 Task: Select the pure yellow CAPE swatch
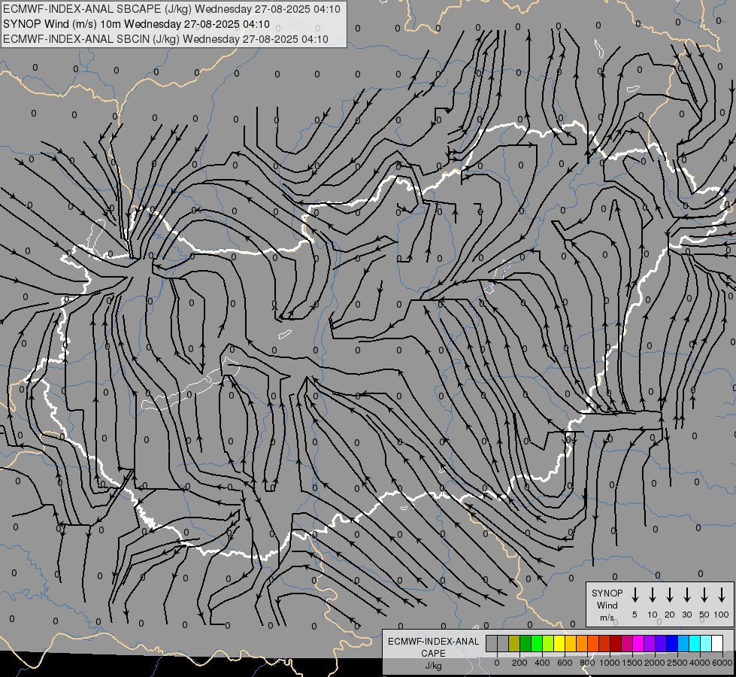[559, 643]
